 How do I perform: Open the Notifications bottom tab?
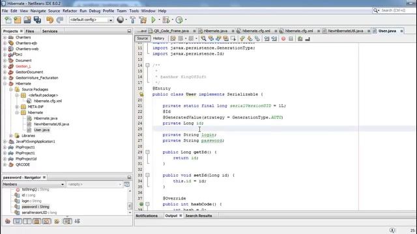click(147, 216)
